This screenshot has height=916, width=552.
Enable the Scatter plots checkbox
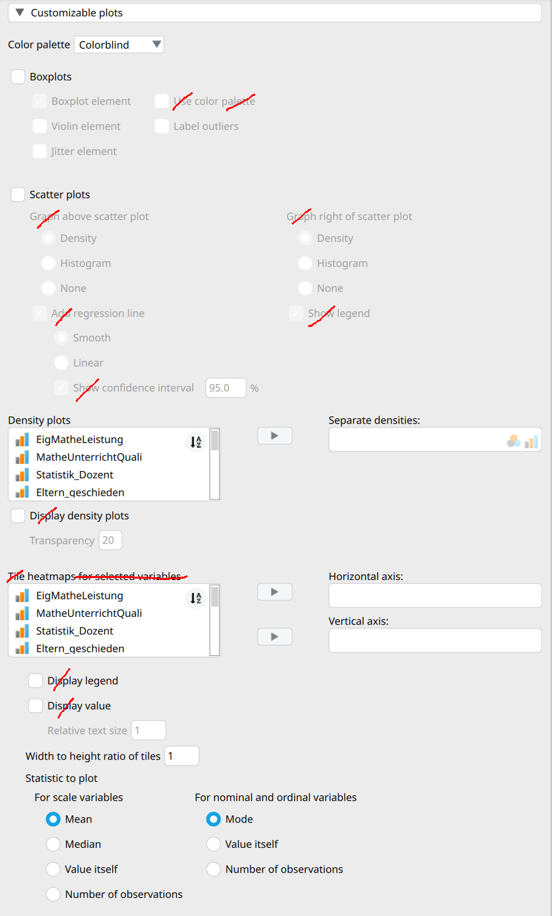17,194
